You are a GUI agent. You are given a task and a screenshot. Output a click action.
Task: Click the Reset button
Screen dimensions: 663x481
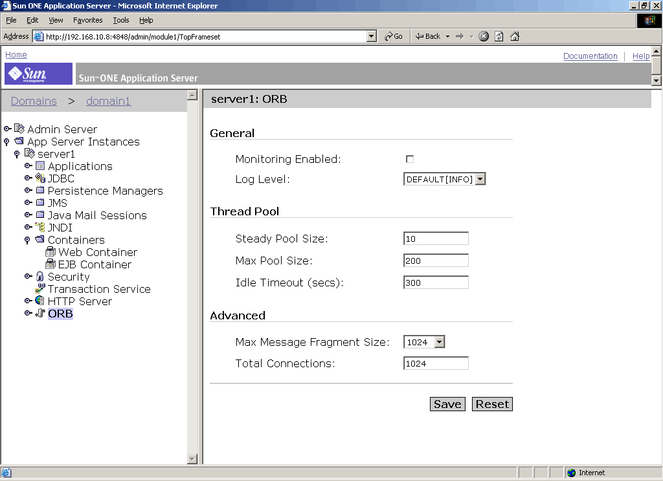492,404
